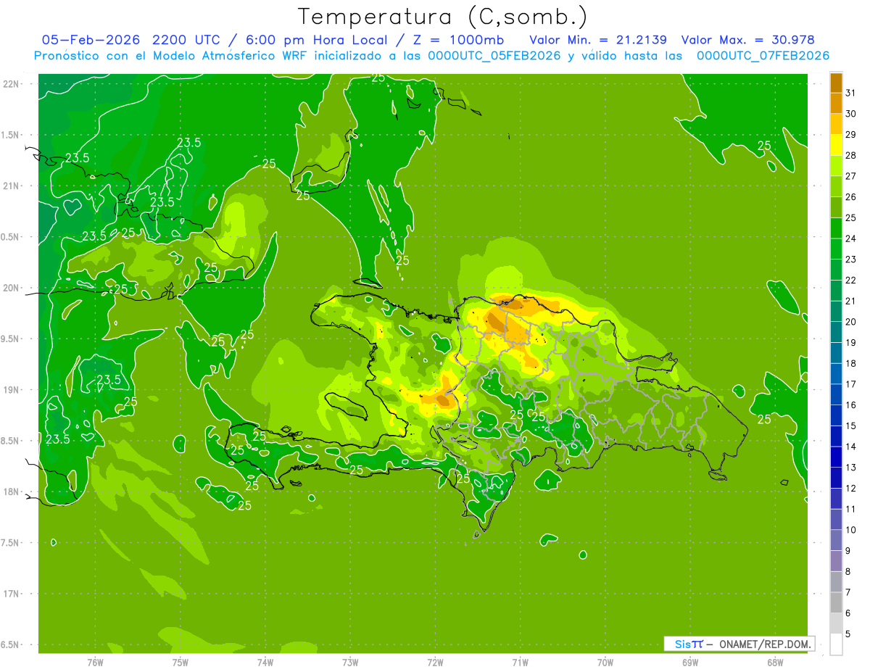870x672 pixels.
Task: Select the date text "05-Feb-2026"
Action: tap(90, 40)
